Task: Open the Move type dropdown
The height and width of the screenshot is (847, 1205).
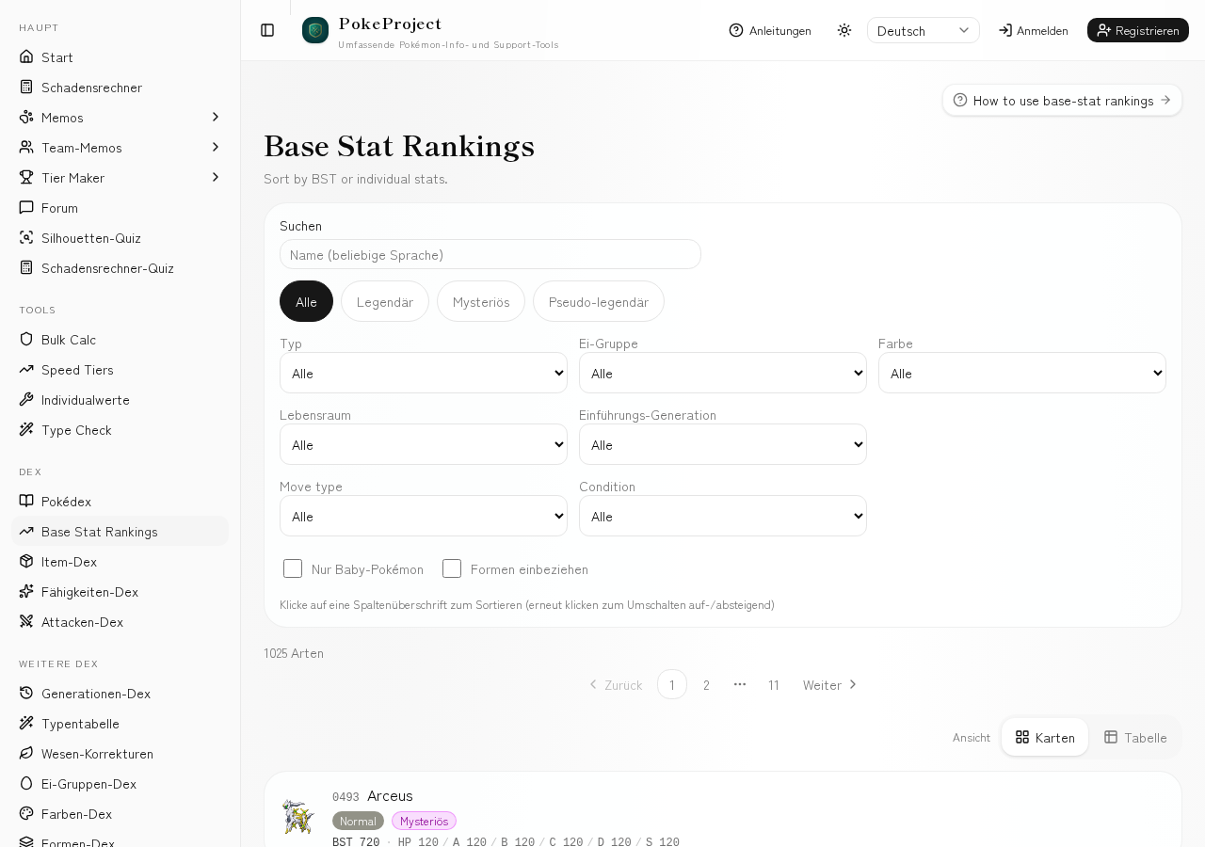Action: (424, 516)
